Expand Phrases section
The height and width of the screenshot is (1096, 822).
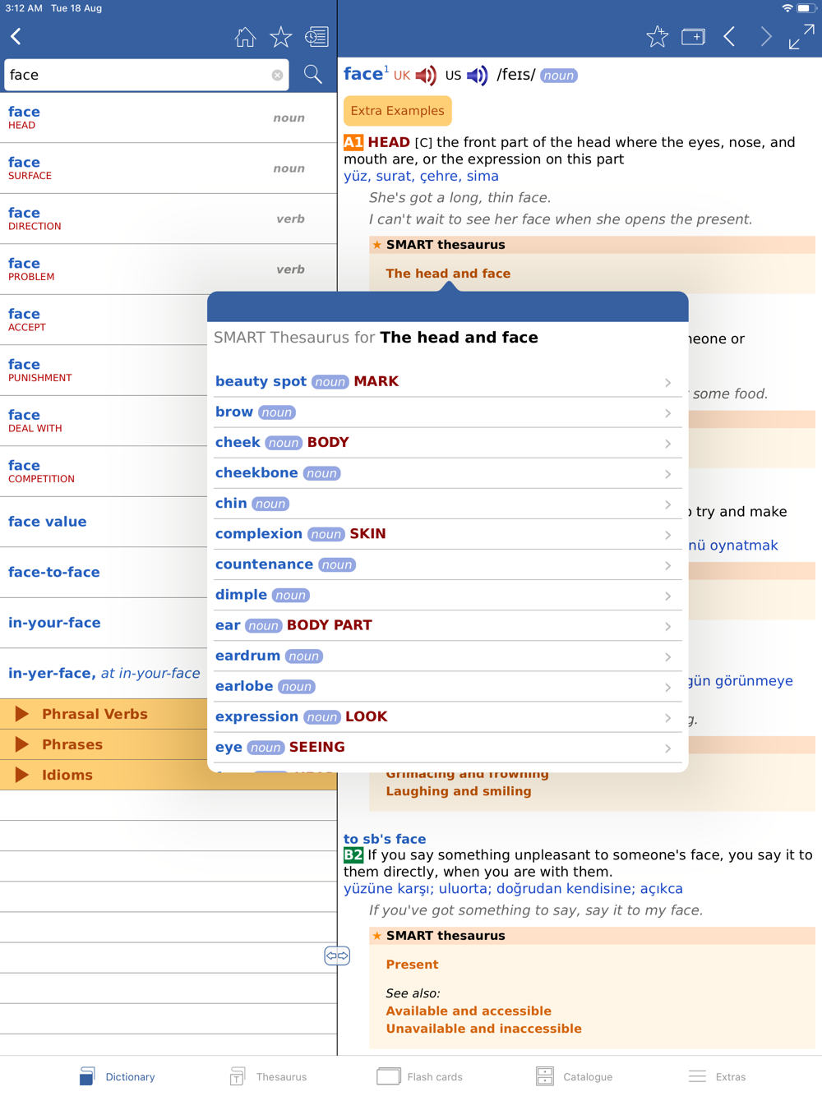tap(104, 744)
